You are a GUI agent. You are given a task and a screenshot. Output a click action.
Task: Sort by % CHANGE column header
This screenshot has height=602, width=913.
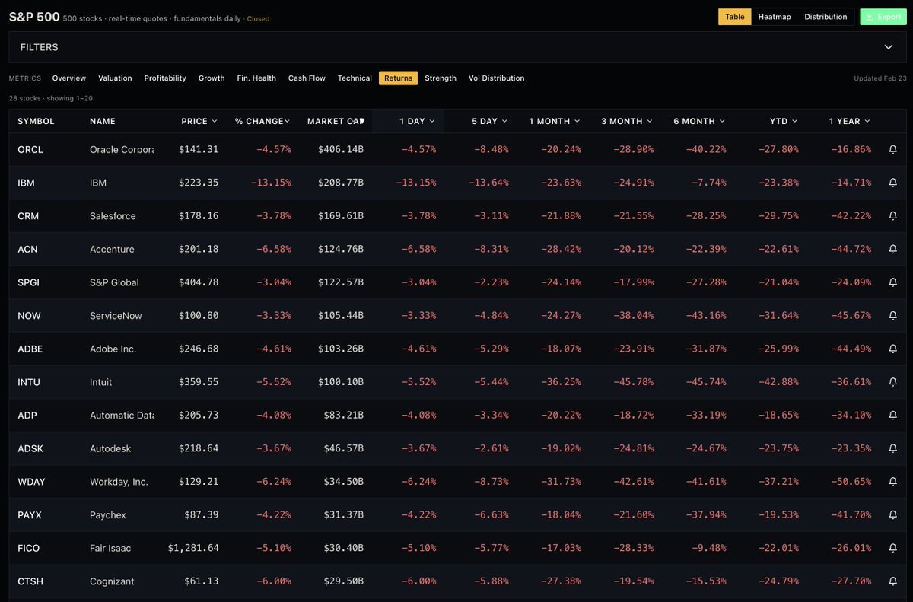tap(262, 121)
